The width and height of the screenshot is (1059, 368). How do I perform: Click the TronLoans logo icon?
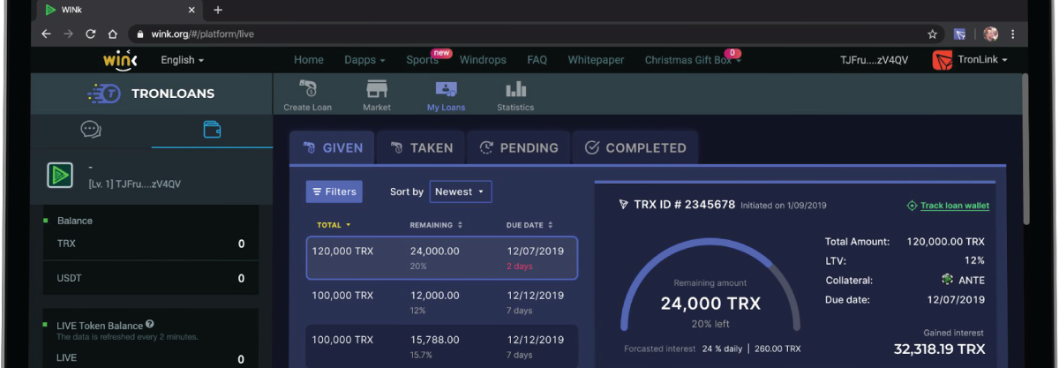104,94
